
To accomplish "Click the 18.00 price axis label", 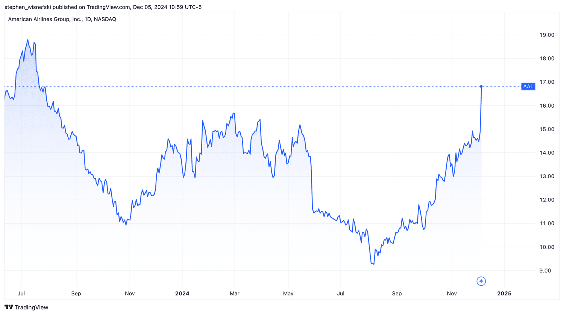I will [547, 58].
